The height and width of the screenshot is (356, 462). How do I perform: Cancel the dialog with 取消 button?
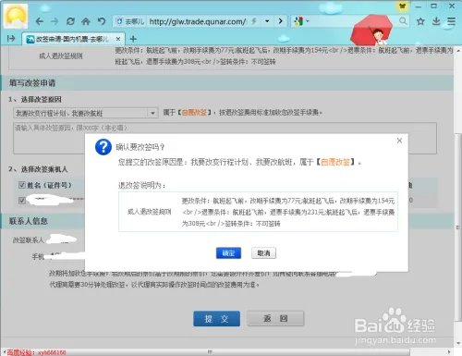263,253
